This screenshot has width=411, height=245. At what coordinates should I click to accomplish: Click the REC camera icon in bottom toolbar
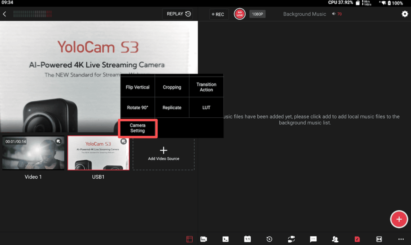[203, 239]
